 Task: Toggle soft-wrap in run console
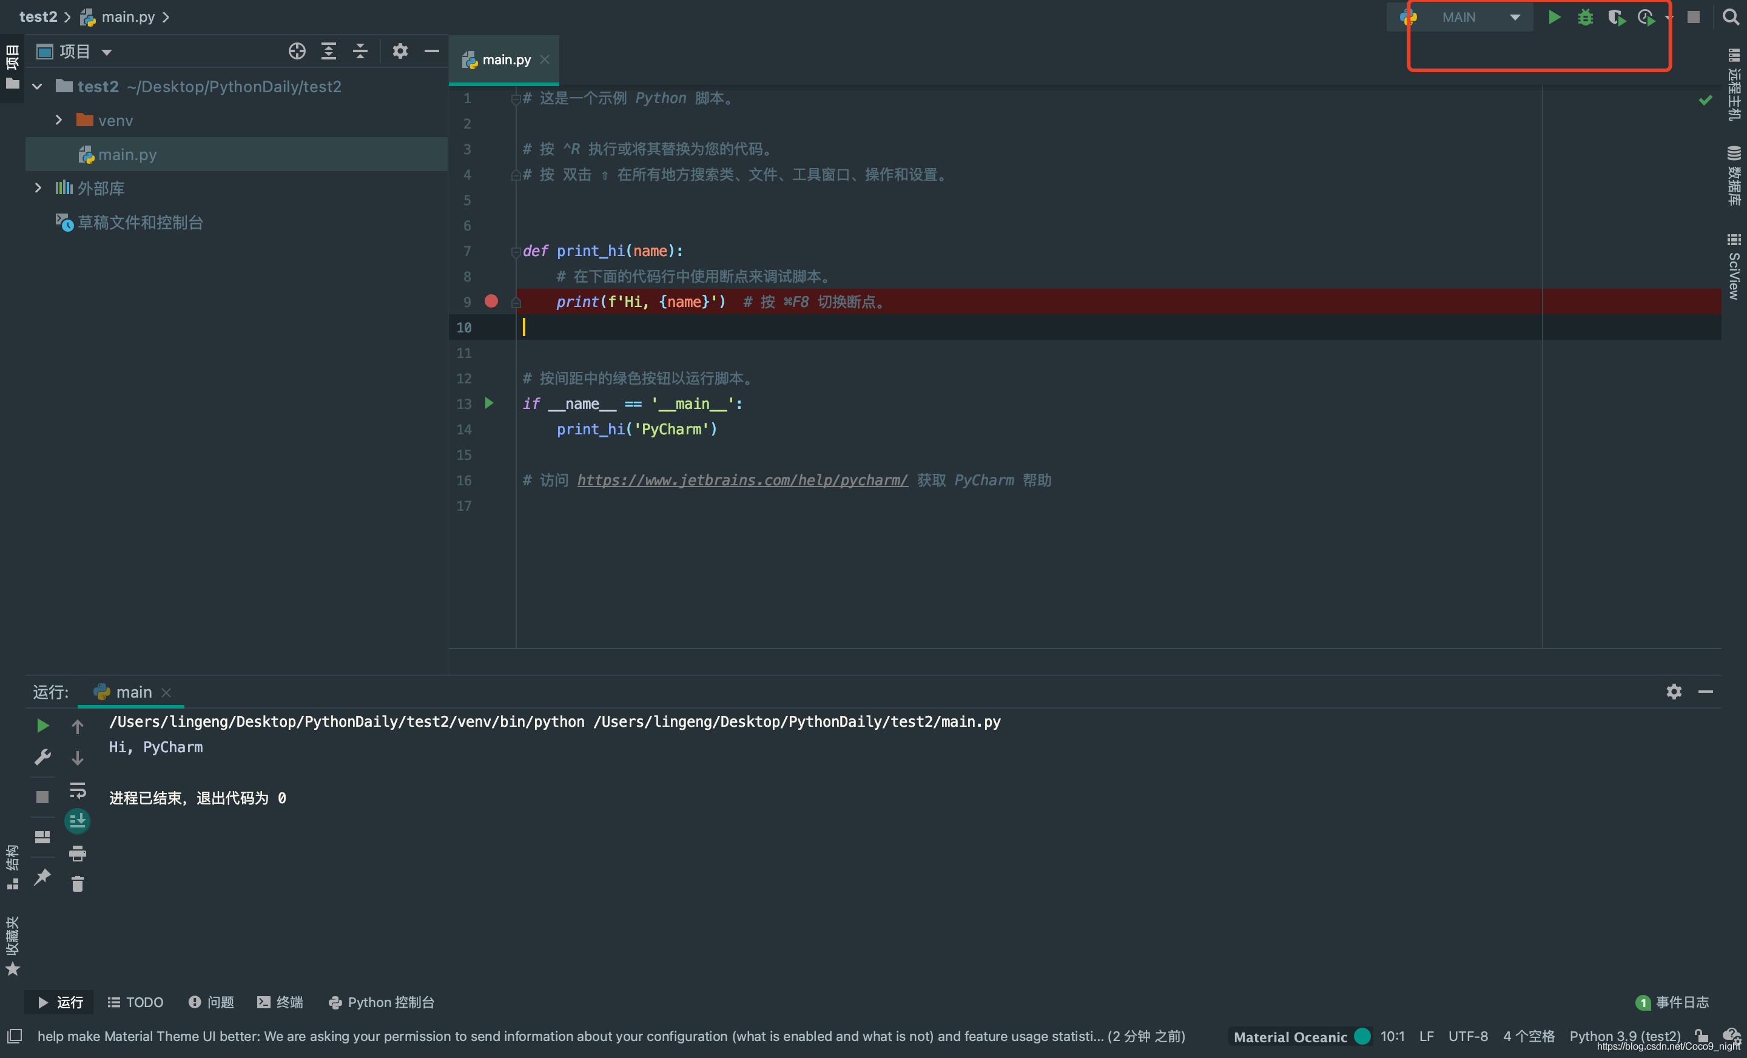(x=77, y=790)
